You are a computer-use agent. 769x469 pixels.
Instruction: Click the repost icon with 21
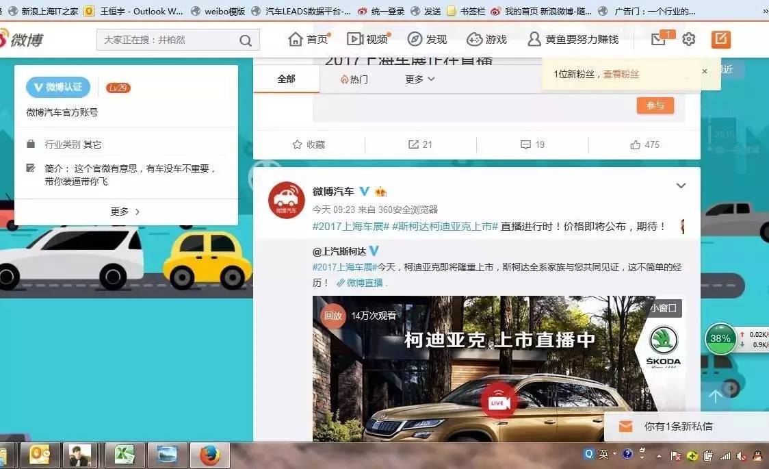click(x=420, y=144)
